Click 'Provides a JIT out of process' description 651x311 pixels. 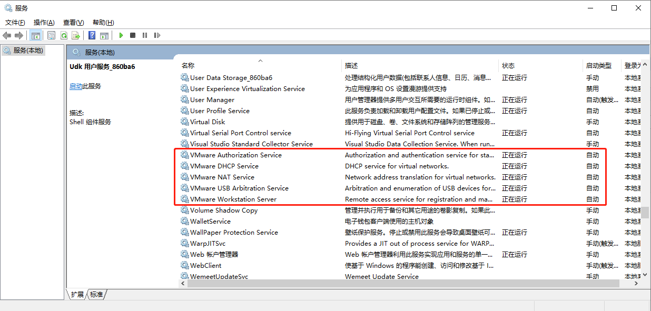click(x=420, y=243)
